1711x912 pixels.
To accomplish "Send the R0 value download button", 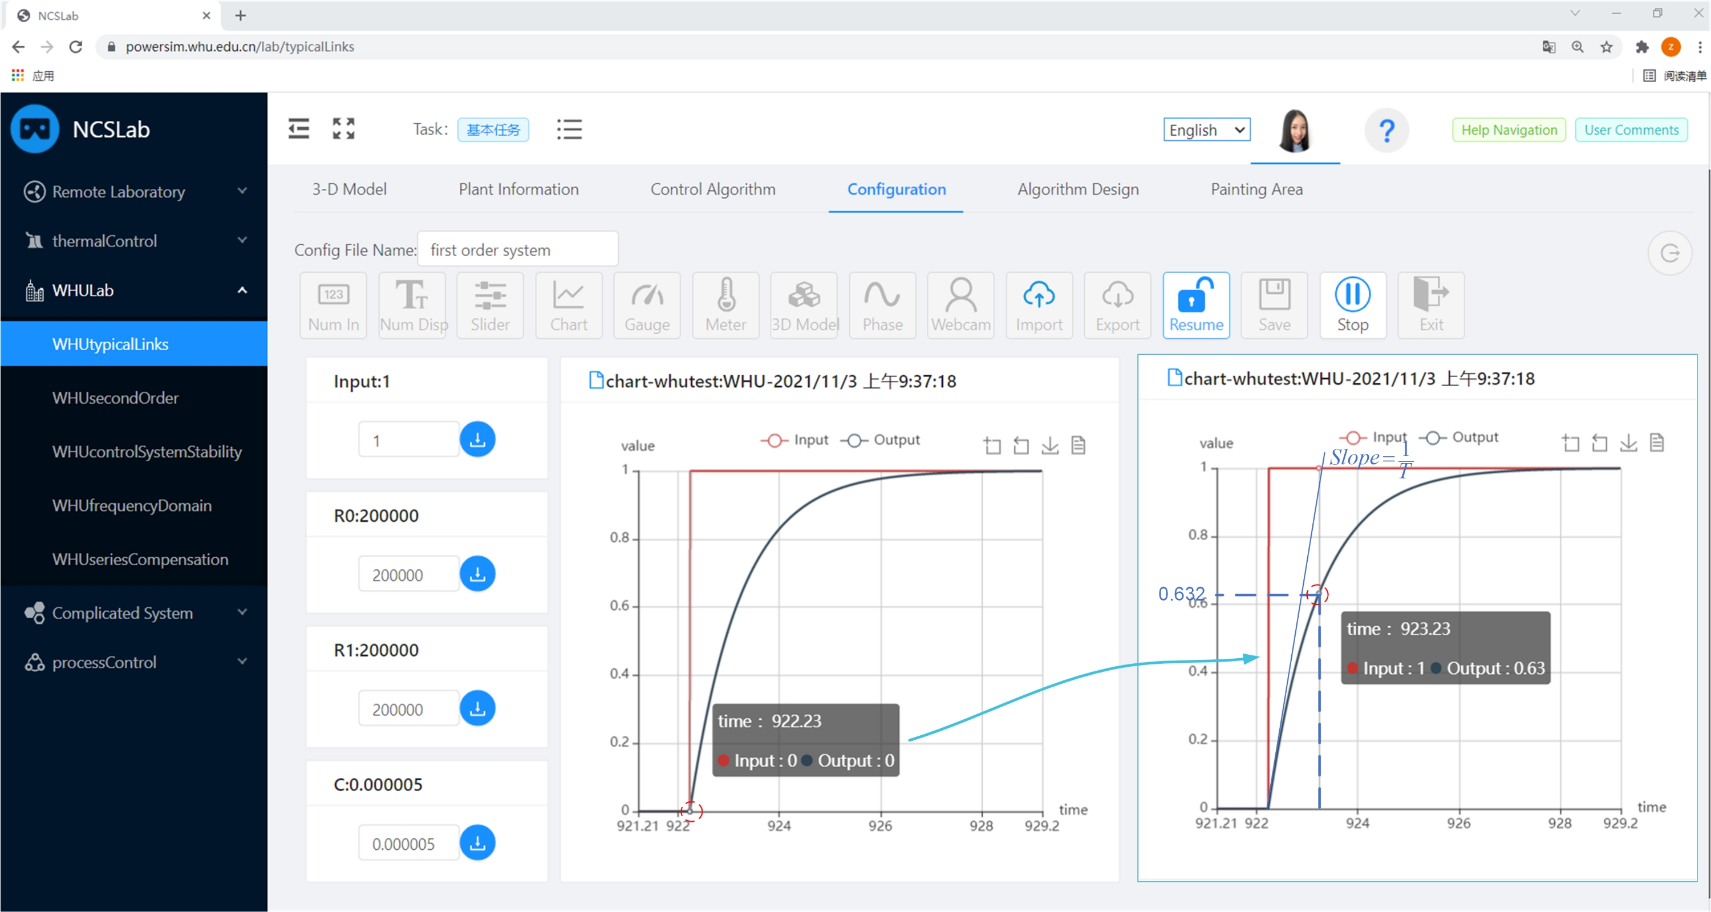I will click(x=477, y=574).
